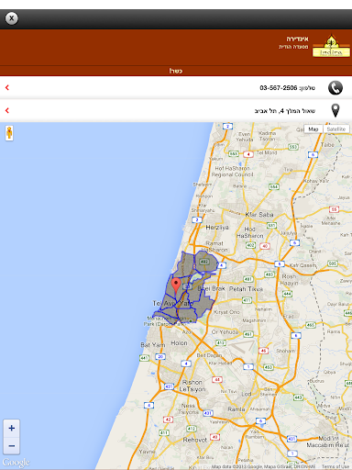This screenshot has height=470, width=352.
Task: Open the Indira restaurant logo
Action: (331, 46)
